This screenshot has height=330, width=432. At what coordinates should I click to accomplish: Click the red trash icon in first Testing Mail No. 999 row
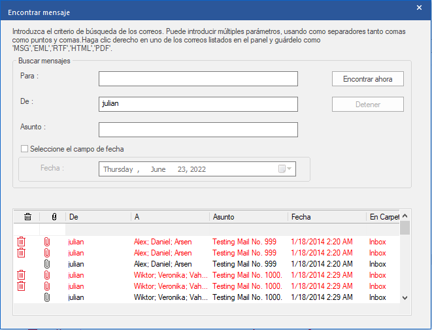pos(21,242)
